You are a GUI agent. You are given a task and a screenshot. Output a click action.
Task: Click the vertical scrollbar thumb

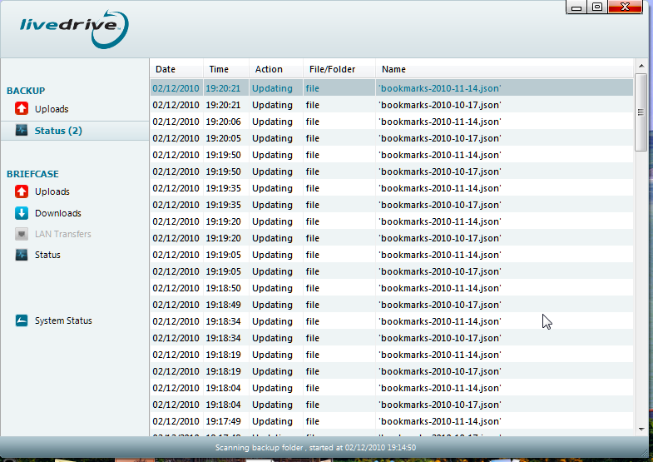[x=641, y=117]
